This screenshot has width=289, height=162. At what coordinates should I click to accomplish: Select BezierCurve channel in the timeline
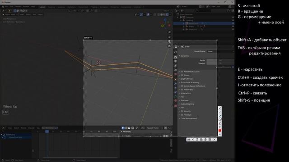pyautogui.click(x=10, y=135)
